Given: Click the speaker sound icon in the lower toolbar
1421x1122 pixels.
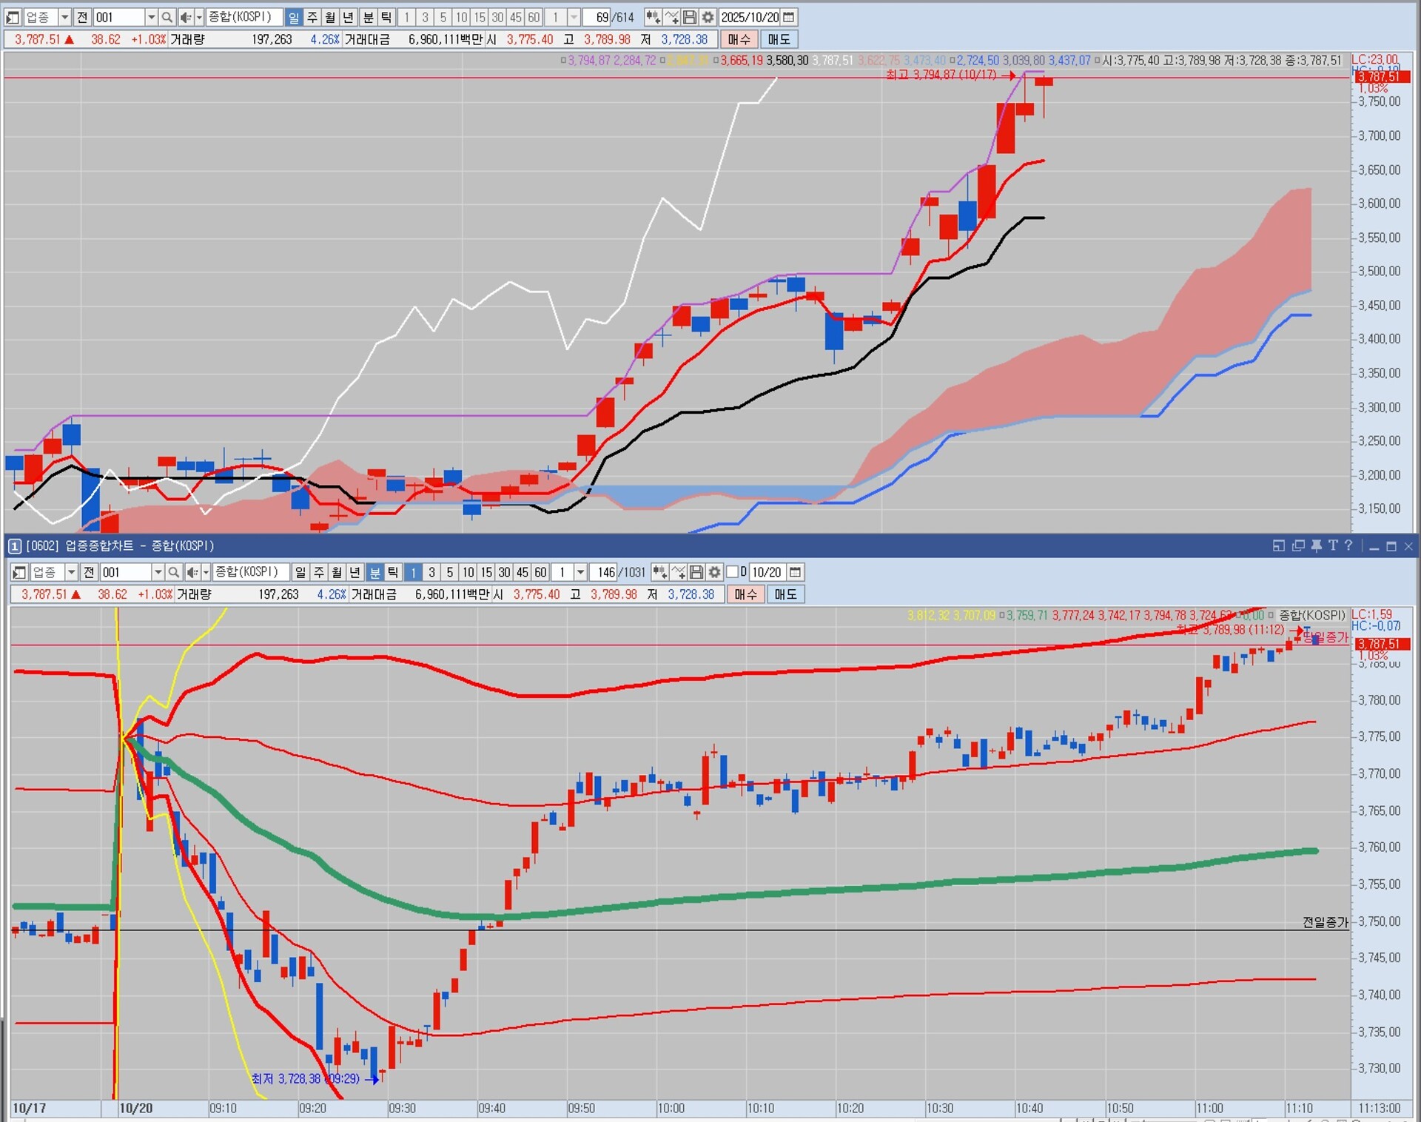Looking at the screenshot, I should coord(192,572).
